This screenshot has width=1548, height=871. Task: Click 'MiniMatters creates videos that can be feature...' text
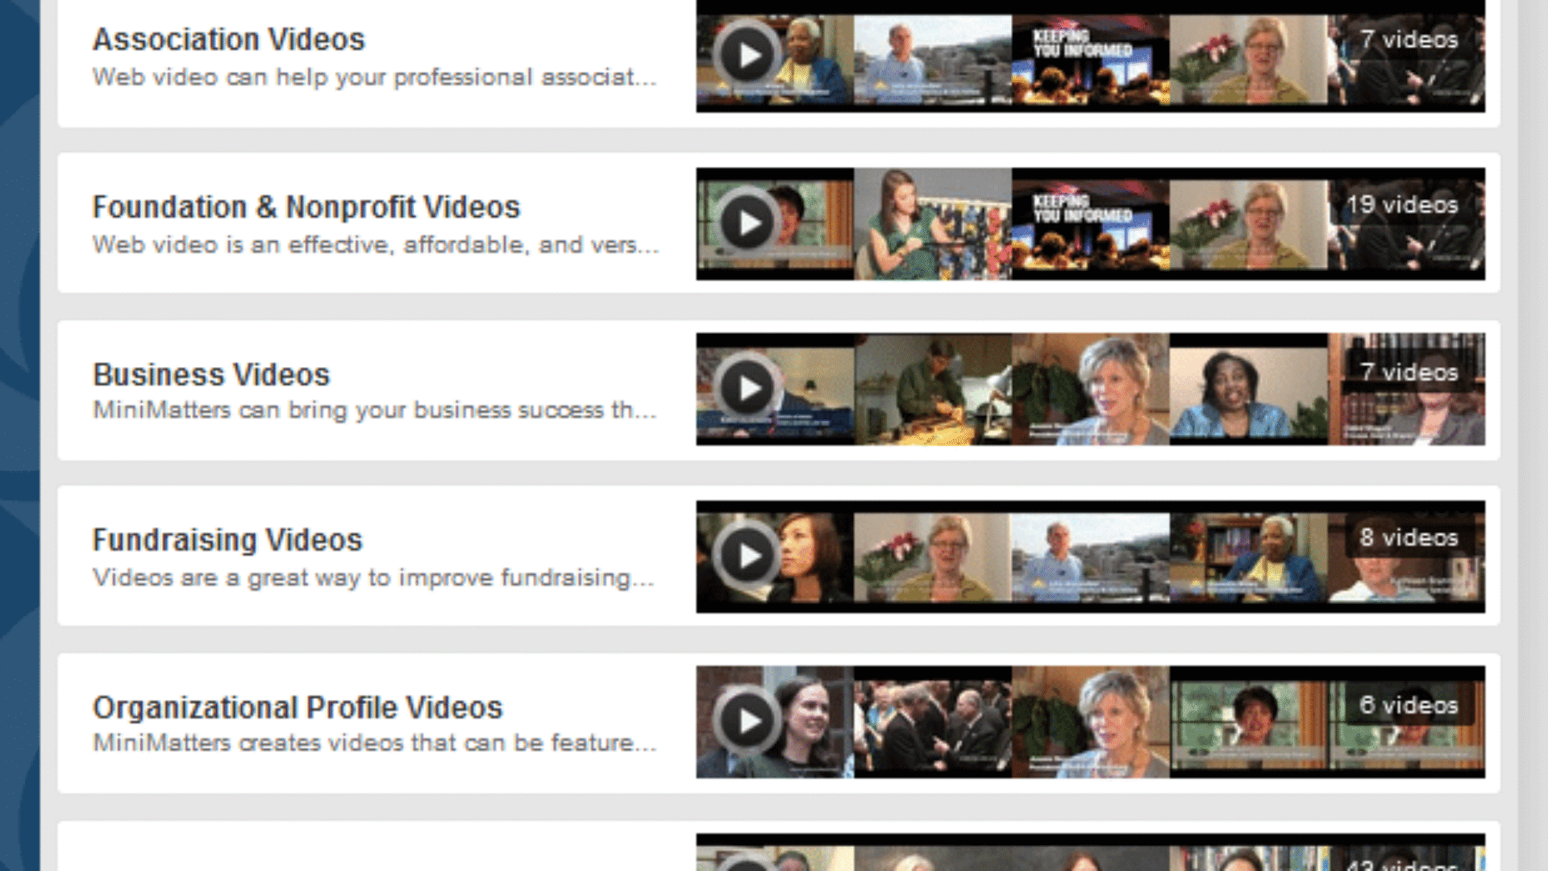click(374, 742)
